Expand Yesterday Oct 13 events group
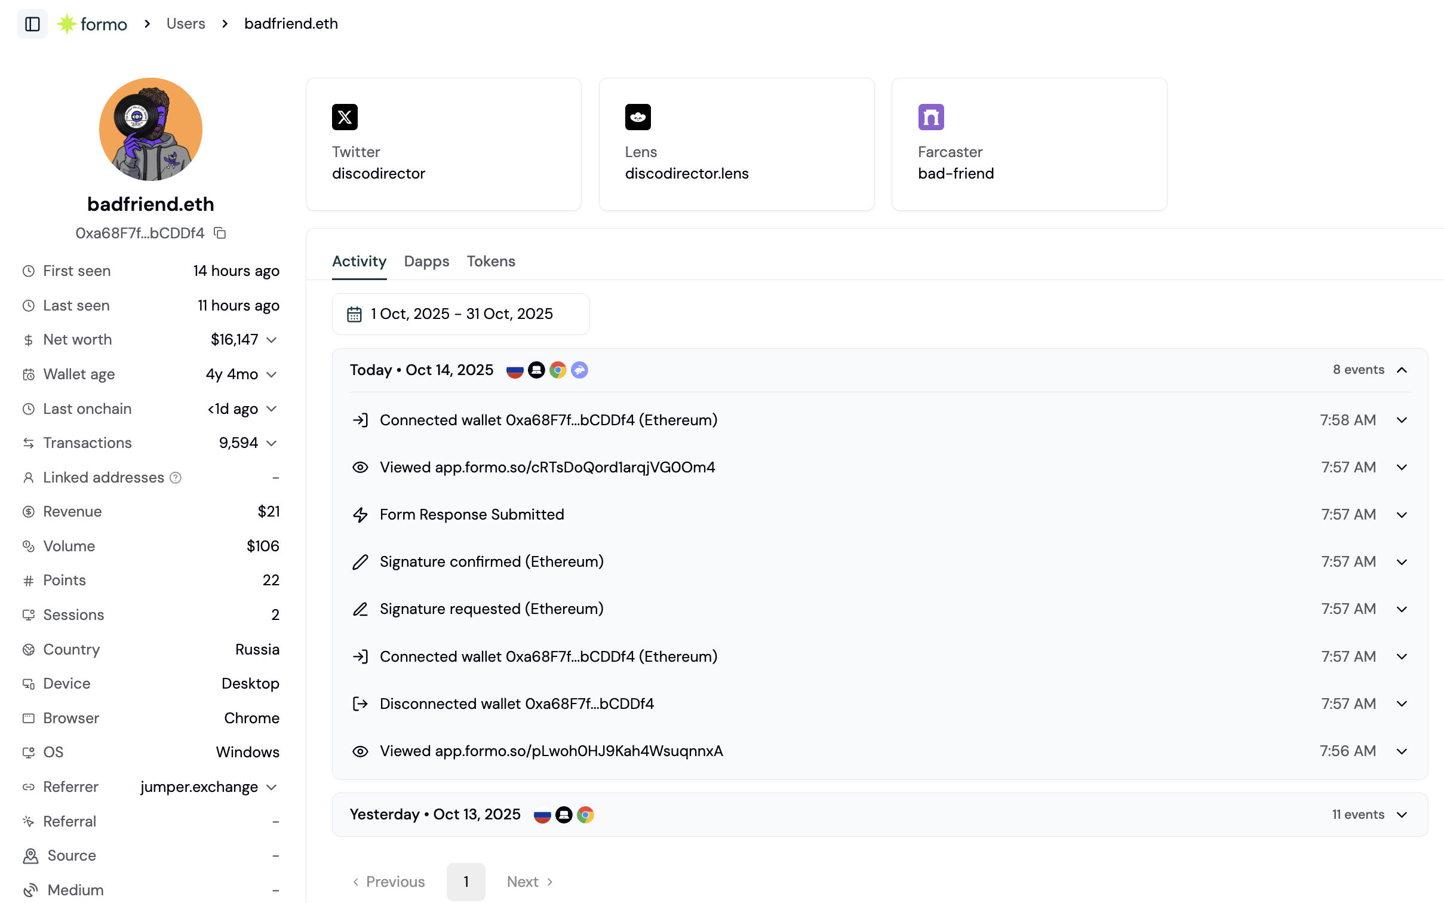 [1402, 815]
